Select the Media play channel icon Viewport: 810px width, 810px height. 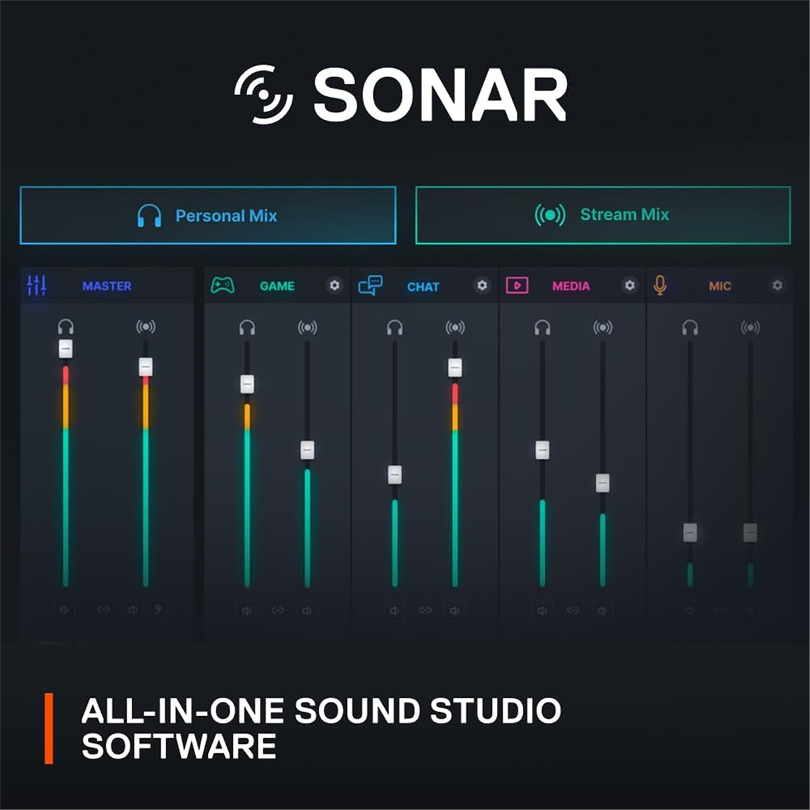point(516,286)
